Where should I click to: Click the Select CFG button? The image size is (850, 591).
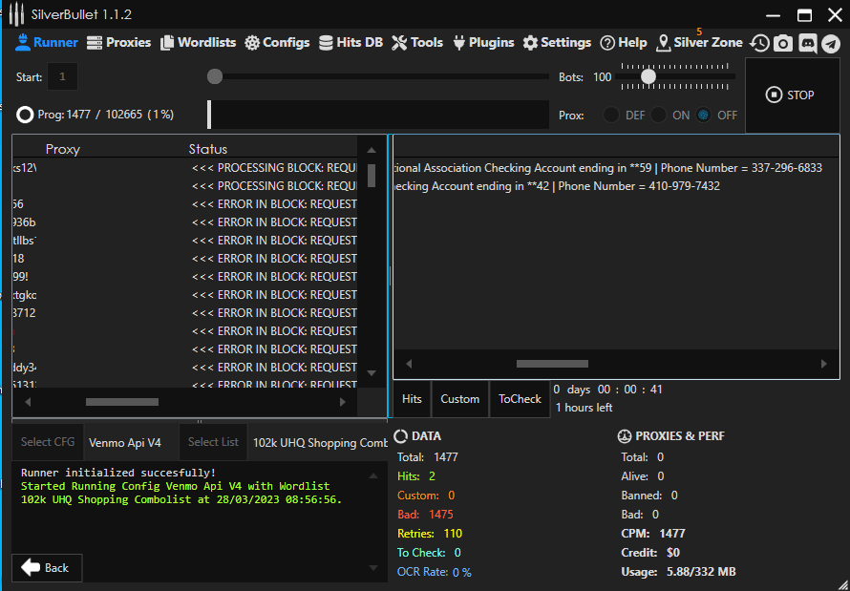(48, 442)
